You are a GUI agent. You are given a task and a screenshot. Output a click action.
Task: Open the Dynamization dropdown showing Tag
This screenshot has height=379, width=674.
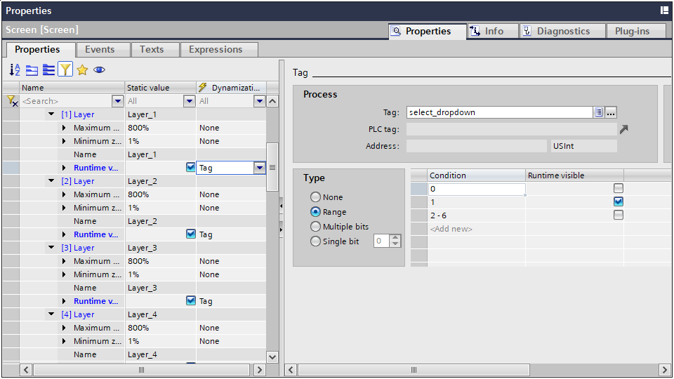pos(259,168)
